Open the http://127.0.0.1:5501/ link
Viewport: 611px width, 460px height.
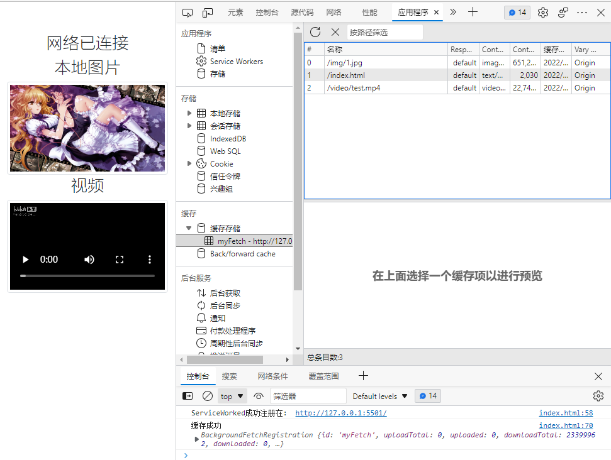point(341,413)
